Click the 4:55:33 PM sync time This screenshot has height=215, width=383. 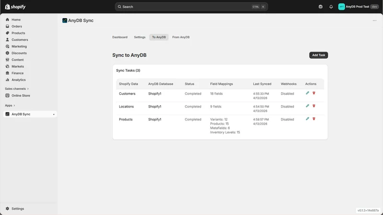(261, 94)
